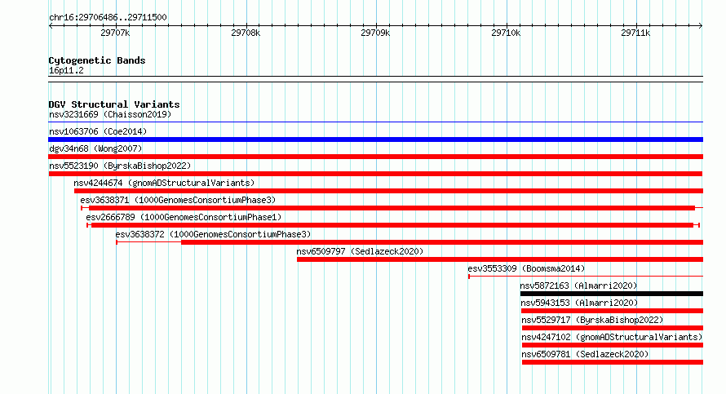This screenshot has height=394, width=726.
Task: Click the red nsv6509781 variant bar
Action: tap(613, 362)
